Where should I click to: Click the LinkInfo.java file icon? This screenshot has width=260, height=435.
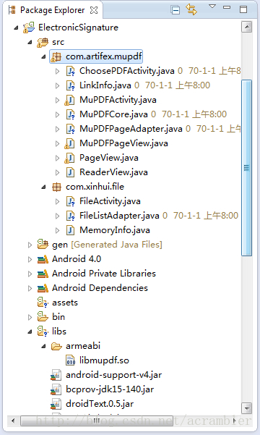click(70, 85)
